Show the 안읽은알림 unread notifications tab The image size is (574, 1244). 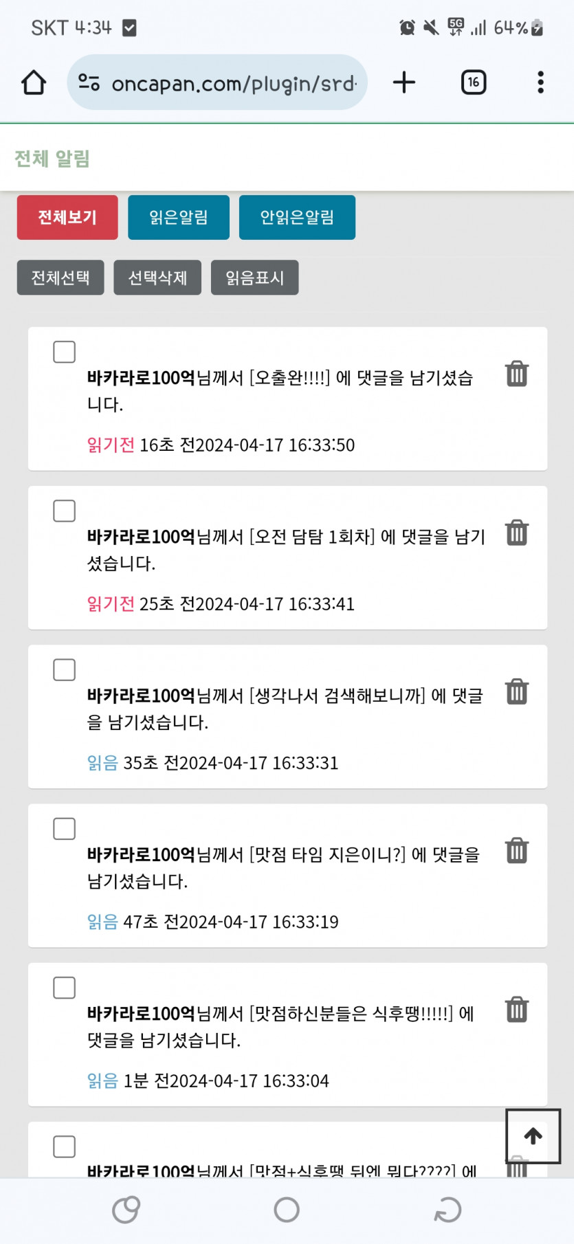click(x=297, y=217)
